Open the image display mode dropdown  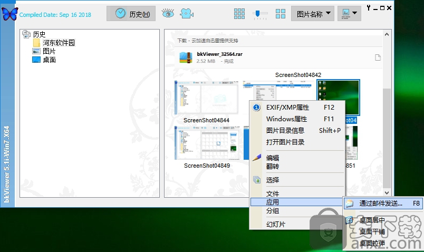click(x=349, y=14)
